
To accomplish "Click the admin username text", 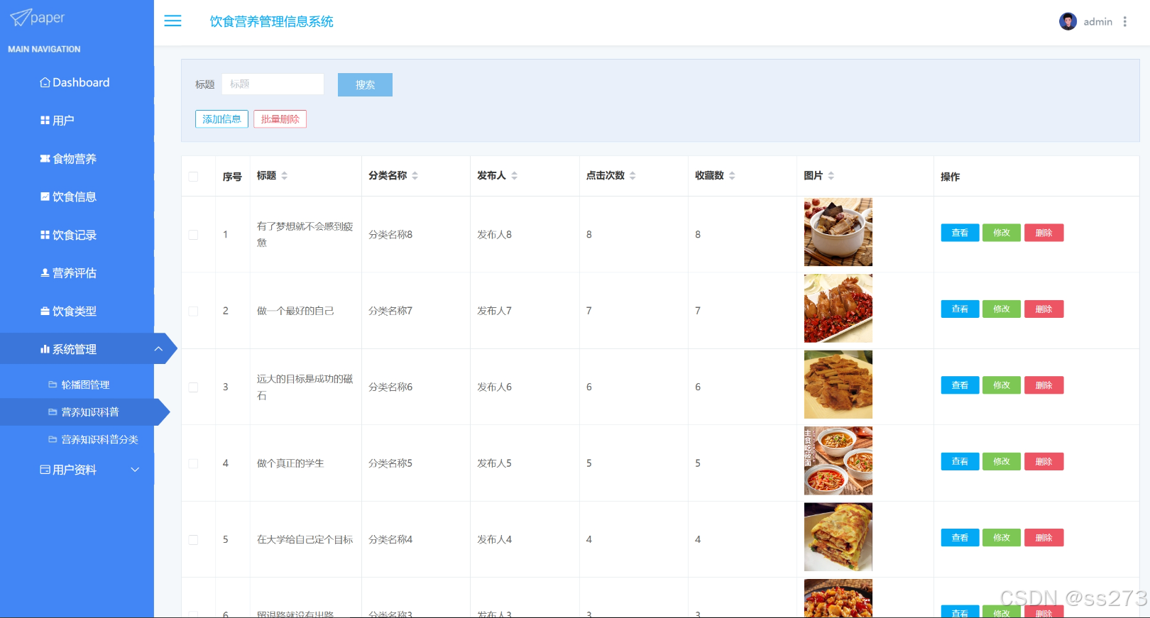I will click(1097, 22).
